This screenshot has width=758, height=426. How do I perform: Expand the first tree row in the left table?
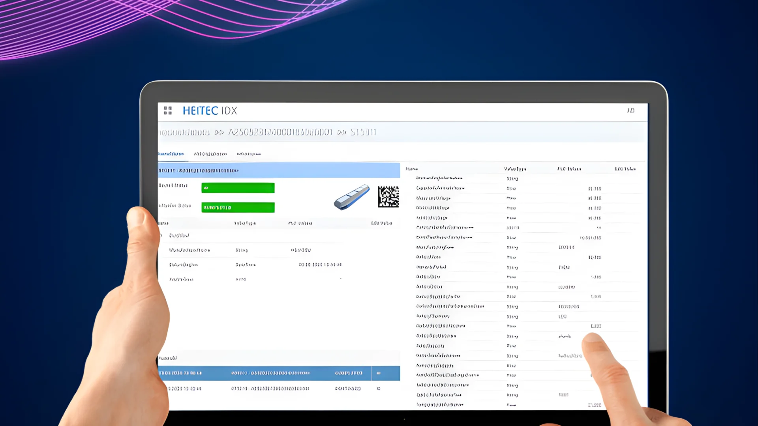click(161, 235)
